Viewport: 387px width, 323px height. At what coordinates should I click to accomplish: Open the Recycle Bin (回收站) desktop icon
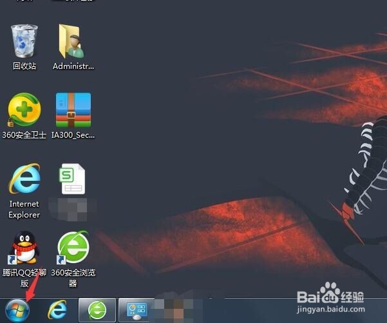click(24, 41)
